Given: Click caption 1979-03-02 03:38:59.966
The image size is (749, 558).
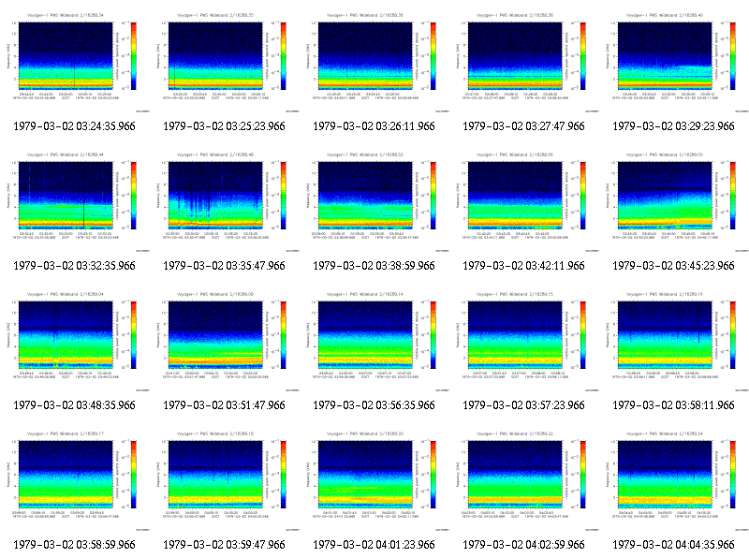Looking at the screenshot, I should pos(374,266).
